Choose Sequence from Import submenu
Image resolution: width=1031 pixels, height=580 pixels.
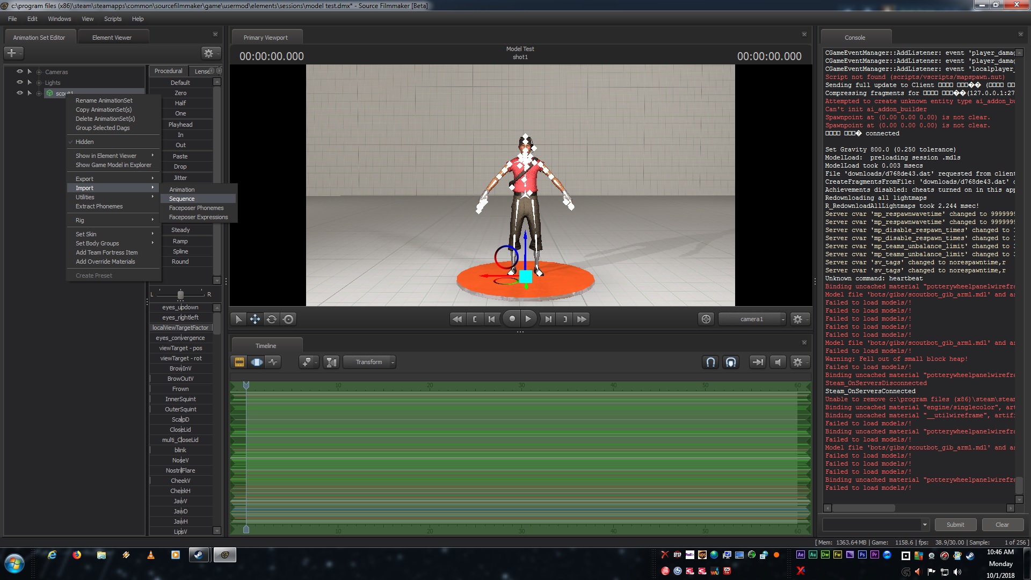click(182, 199)
